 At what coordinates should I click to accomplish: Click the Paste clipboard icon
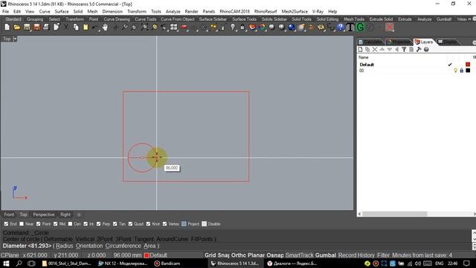86,28
